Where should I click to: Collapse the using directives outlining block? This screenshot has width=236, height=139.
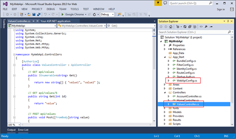point(14,30)
